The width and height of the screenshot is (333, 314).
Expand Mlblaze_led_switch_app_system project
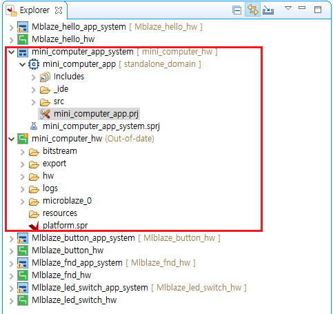point(11,288)
